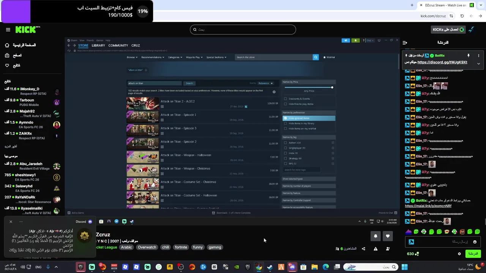Open Ways to Play dropdown
This screenshot has height=273, width=486.
pyautogui.click(x=194, y=57)
